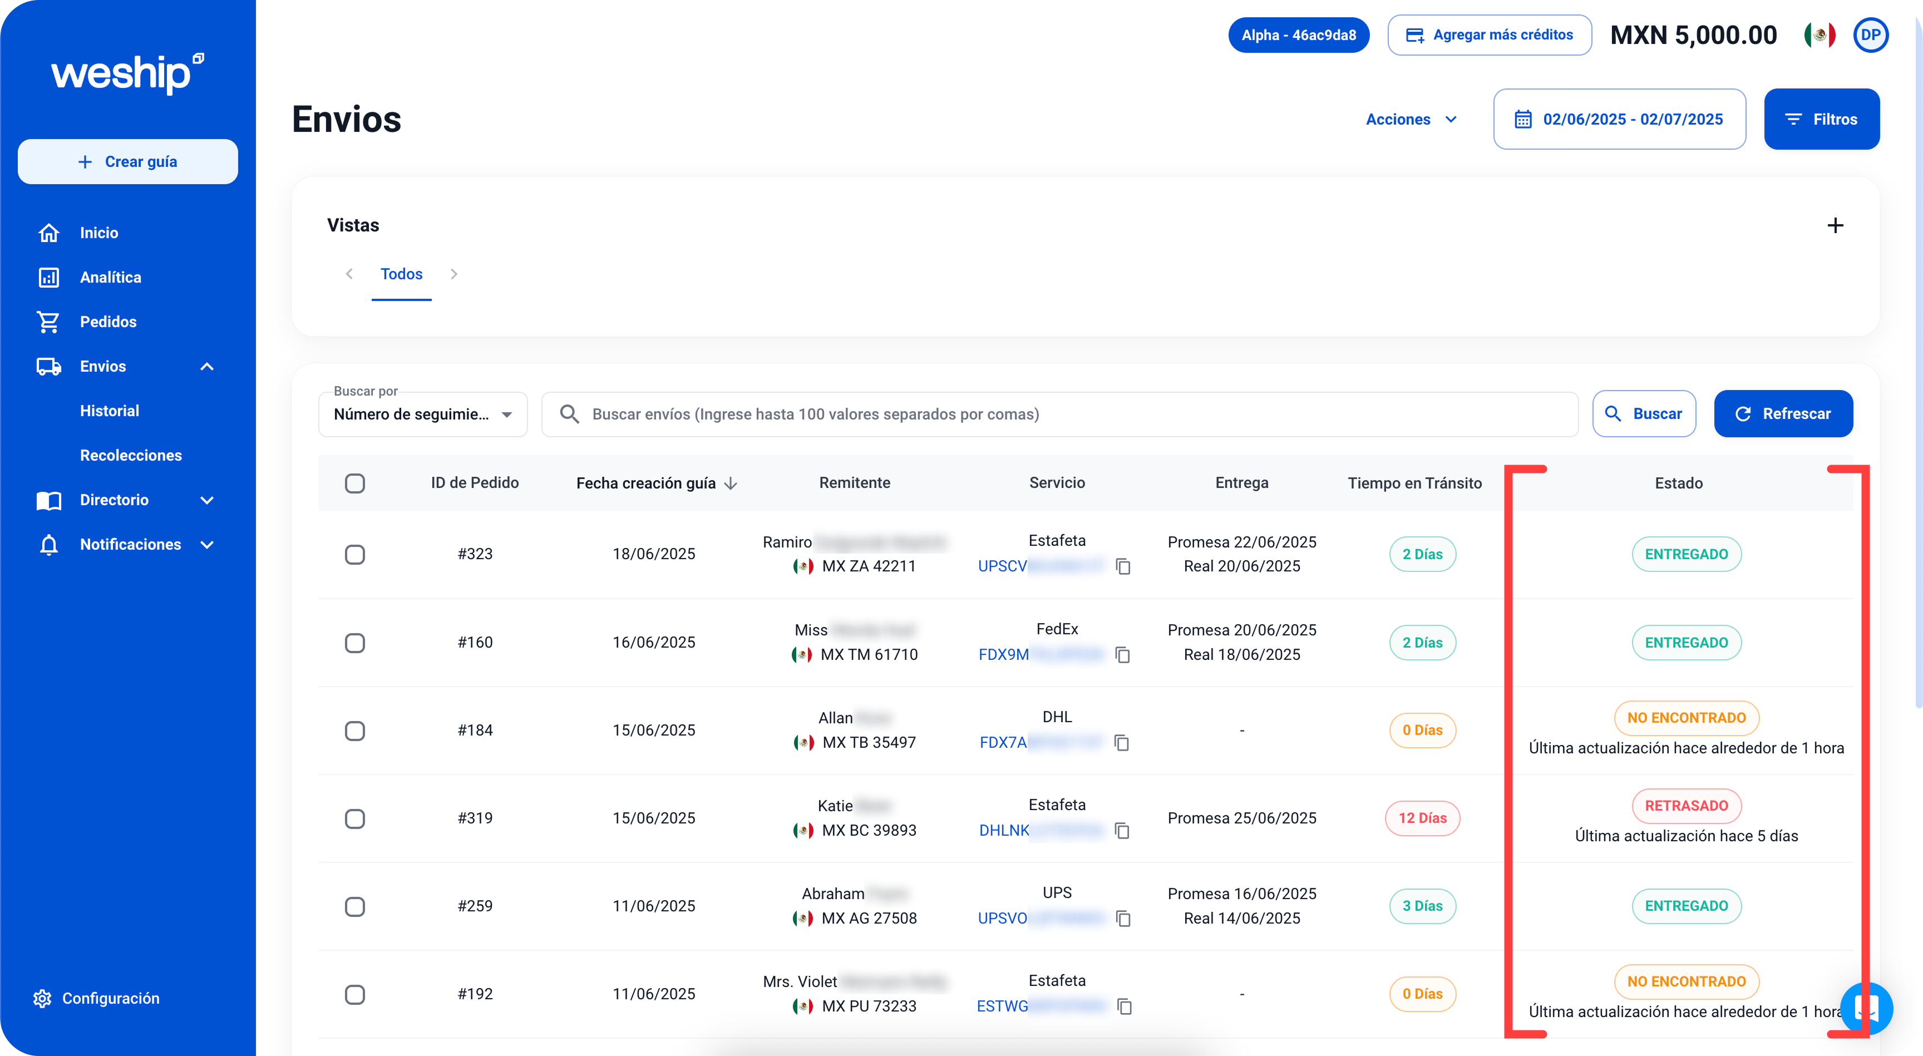Check the box for order #259

[354, 907]
